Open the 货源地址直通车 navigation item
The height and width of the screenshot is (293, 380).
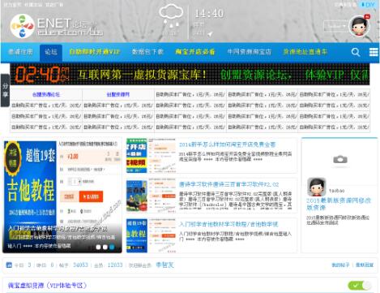pyautogui.click(x=305, y=52)
